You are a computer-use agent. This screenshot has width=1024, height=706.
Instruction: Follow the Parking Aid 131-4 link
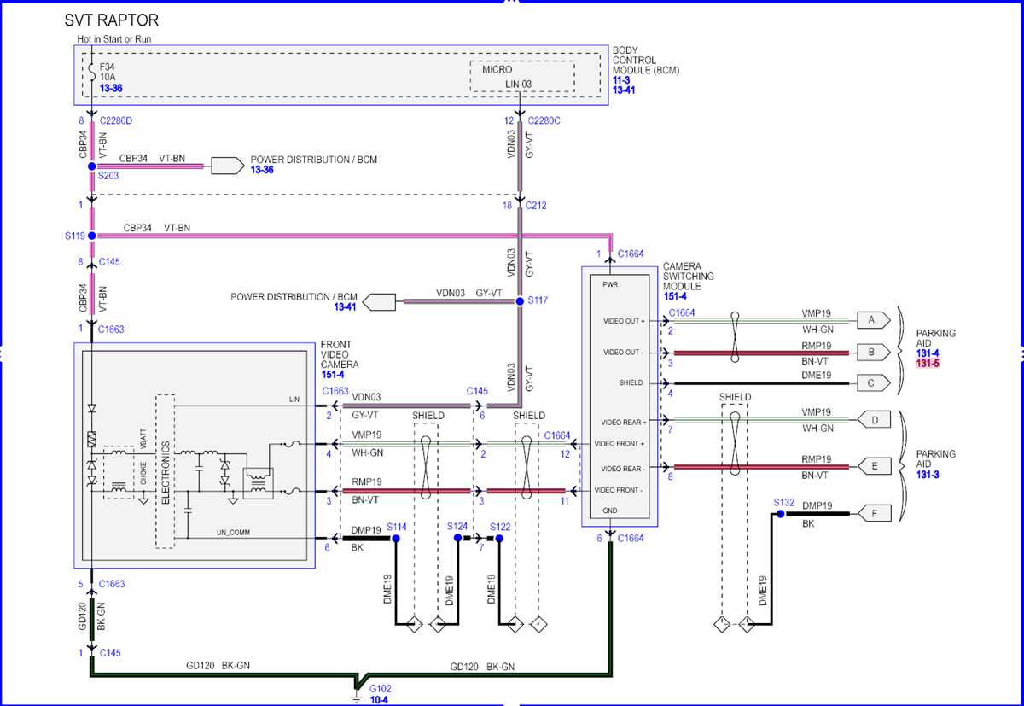928,352
